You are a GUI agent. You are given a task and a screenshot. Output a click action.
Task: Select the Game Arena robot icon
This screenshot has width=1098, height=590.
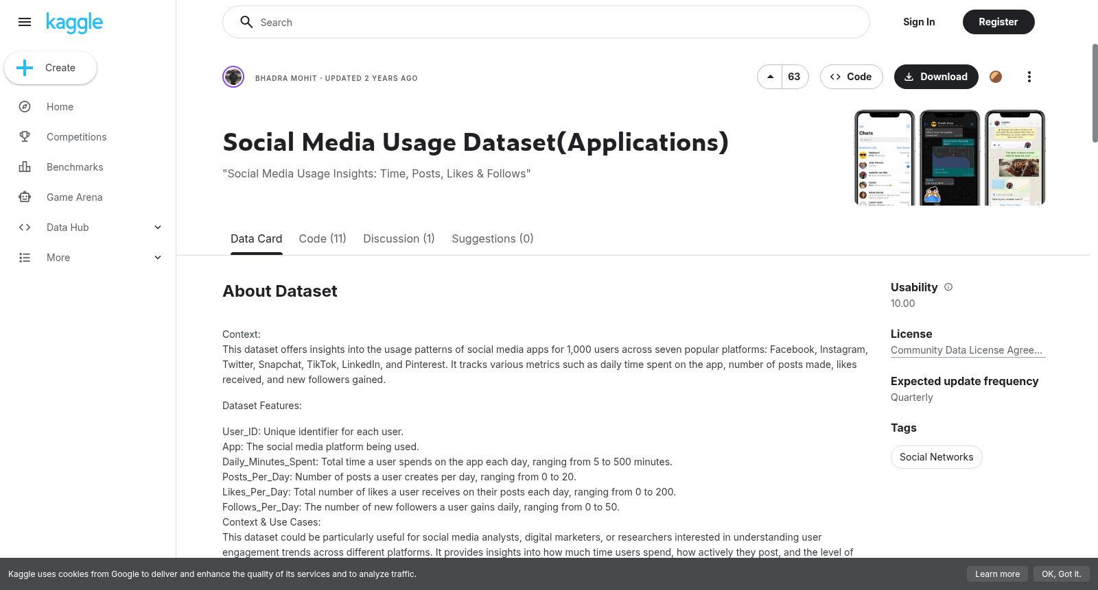tap(25, 197)
